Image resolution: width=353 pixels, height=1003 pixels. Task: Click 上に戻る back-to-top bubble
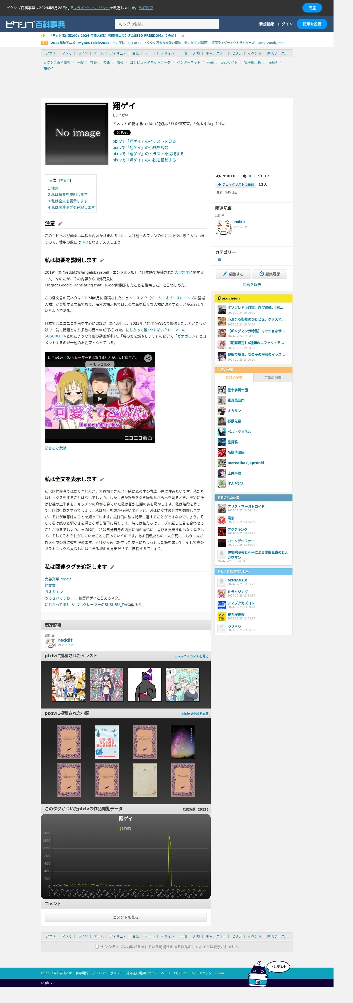278,967
